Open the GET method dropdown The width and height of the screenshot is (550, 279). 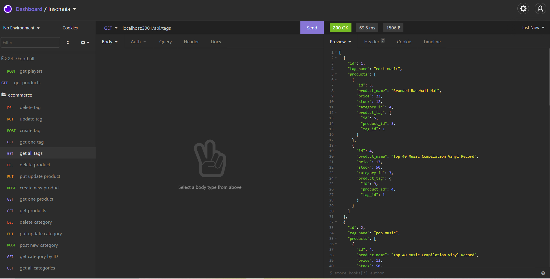tap(110, 28)
